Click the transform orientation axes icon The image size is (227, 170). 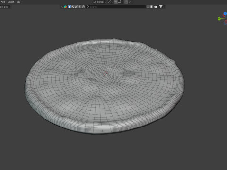[95, 2]
